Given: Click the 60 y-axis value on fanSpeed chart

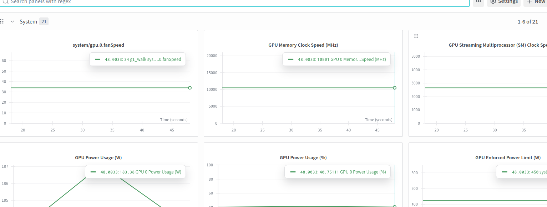Looking at the screenshot, I should (x=4, y=61).
